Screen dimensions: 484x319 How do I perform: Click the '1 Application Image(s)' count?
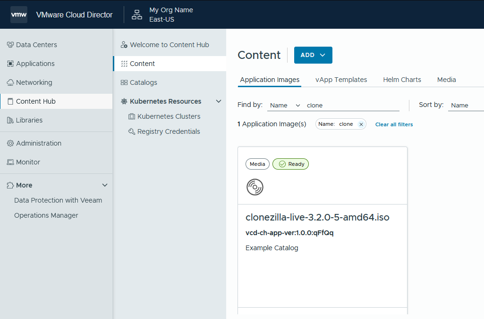pyautogui.click(x=272, y=124)
